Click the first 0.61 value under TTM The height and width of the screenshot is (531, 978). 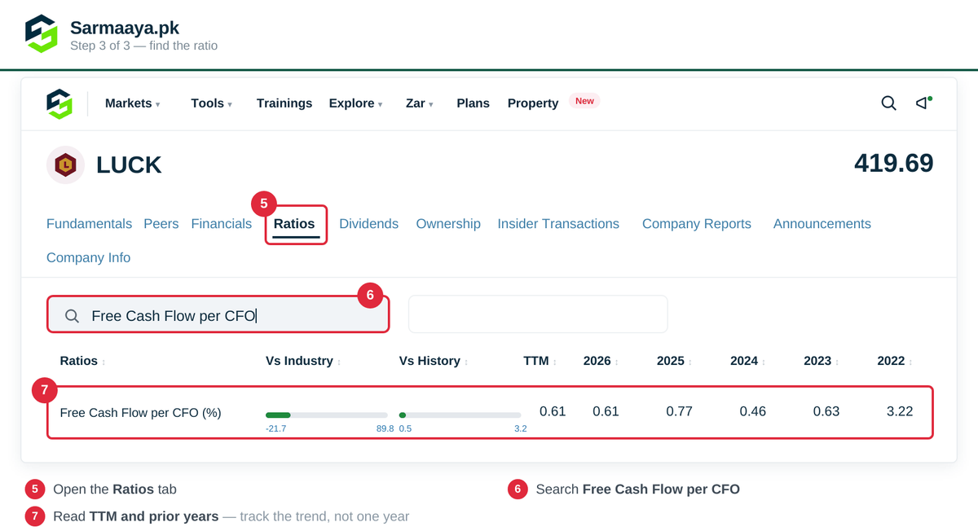(x=553, y=411)
